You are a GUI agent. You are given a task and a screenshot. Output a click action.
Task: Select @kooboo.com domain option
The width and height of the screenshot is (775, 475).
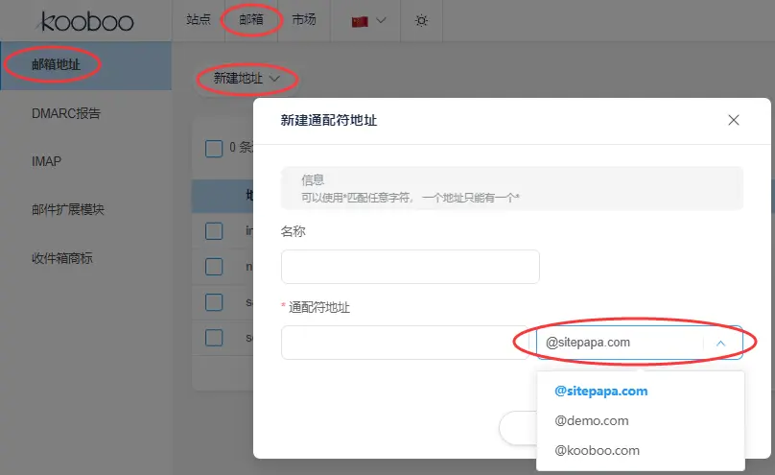[x=597, y=450]
